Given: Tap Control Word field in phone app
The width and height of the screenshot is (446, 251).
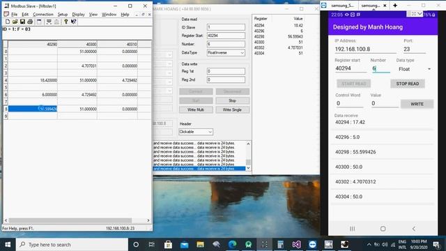Looking at the screenshot, I should click(349, 103).
